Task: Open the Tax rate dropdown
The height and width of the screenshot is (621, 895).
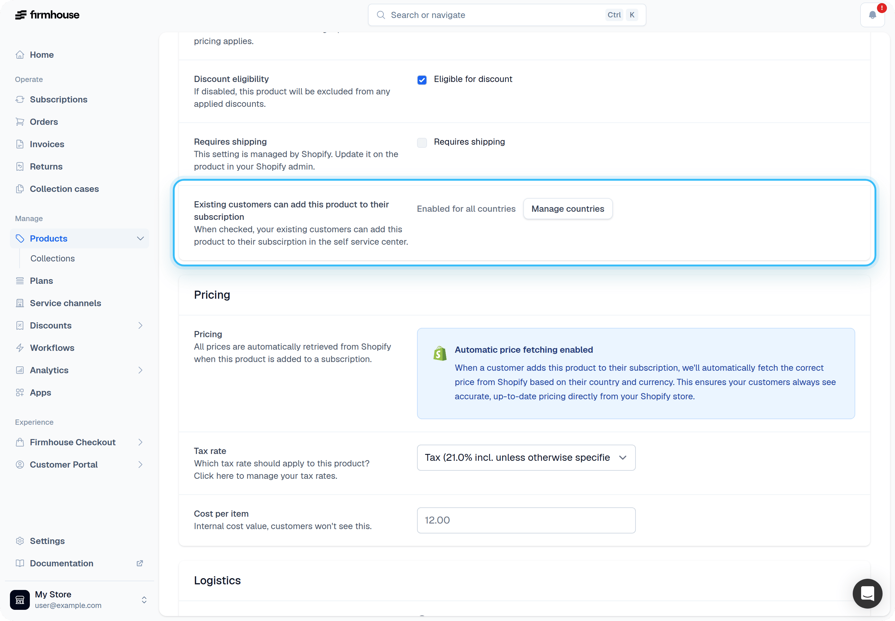Action: (526, 458)
